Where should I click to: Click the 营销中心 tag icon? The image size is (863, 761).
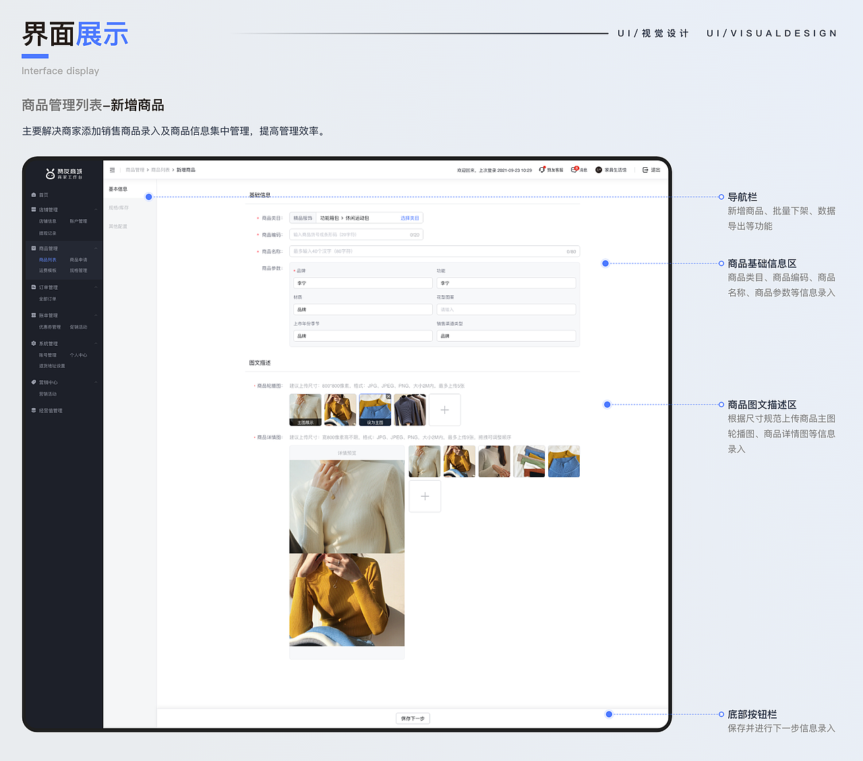coord(34,382)
